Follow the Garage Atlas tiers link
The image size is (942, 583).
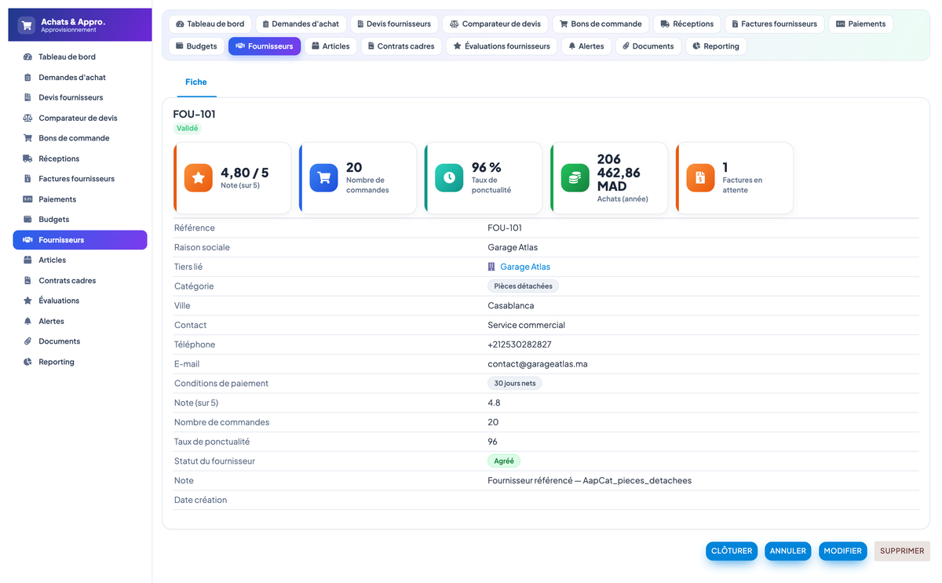tap(525, 267)
